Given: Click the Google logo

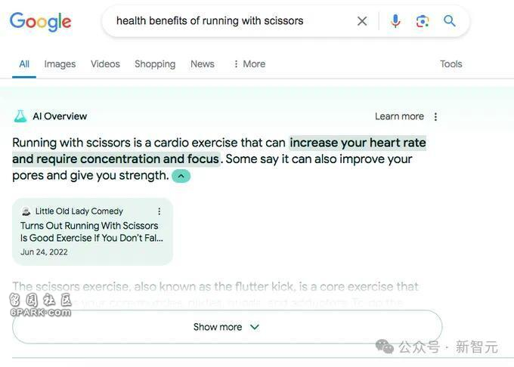Looking at the screenshot, I should pyautogui.click(x=40, y=22).
